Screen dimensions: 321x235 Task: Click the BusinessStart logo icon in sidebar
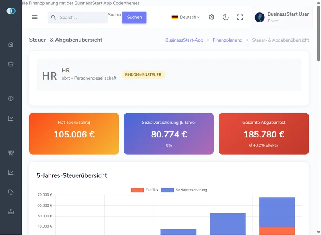11,11
